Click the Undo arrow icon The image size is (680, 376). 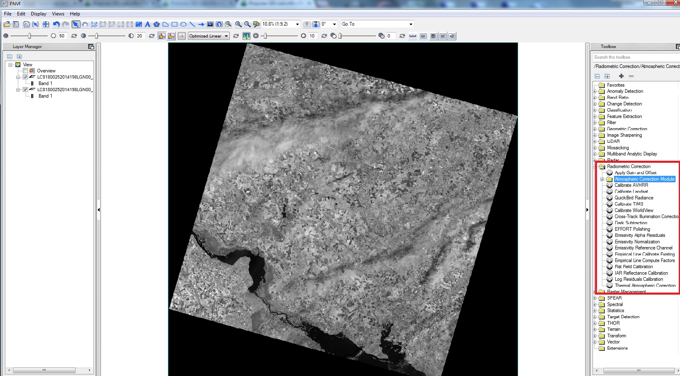pyautogui.click(x=56, y=24)
